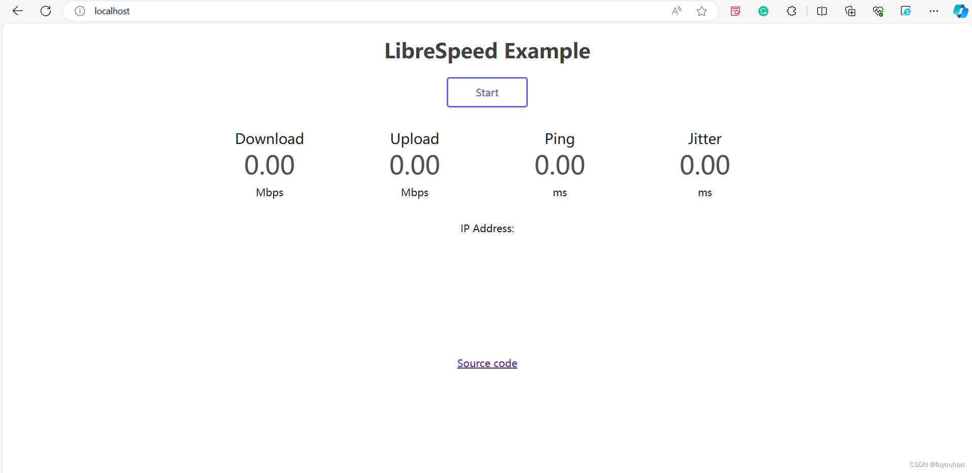Select the Ping 0.00 value

pos(560,165)
